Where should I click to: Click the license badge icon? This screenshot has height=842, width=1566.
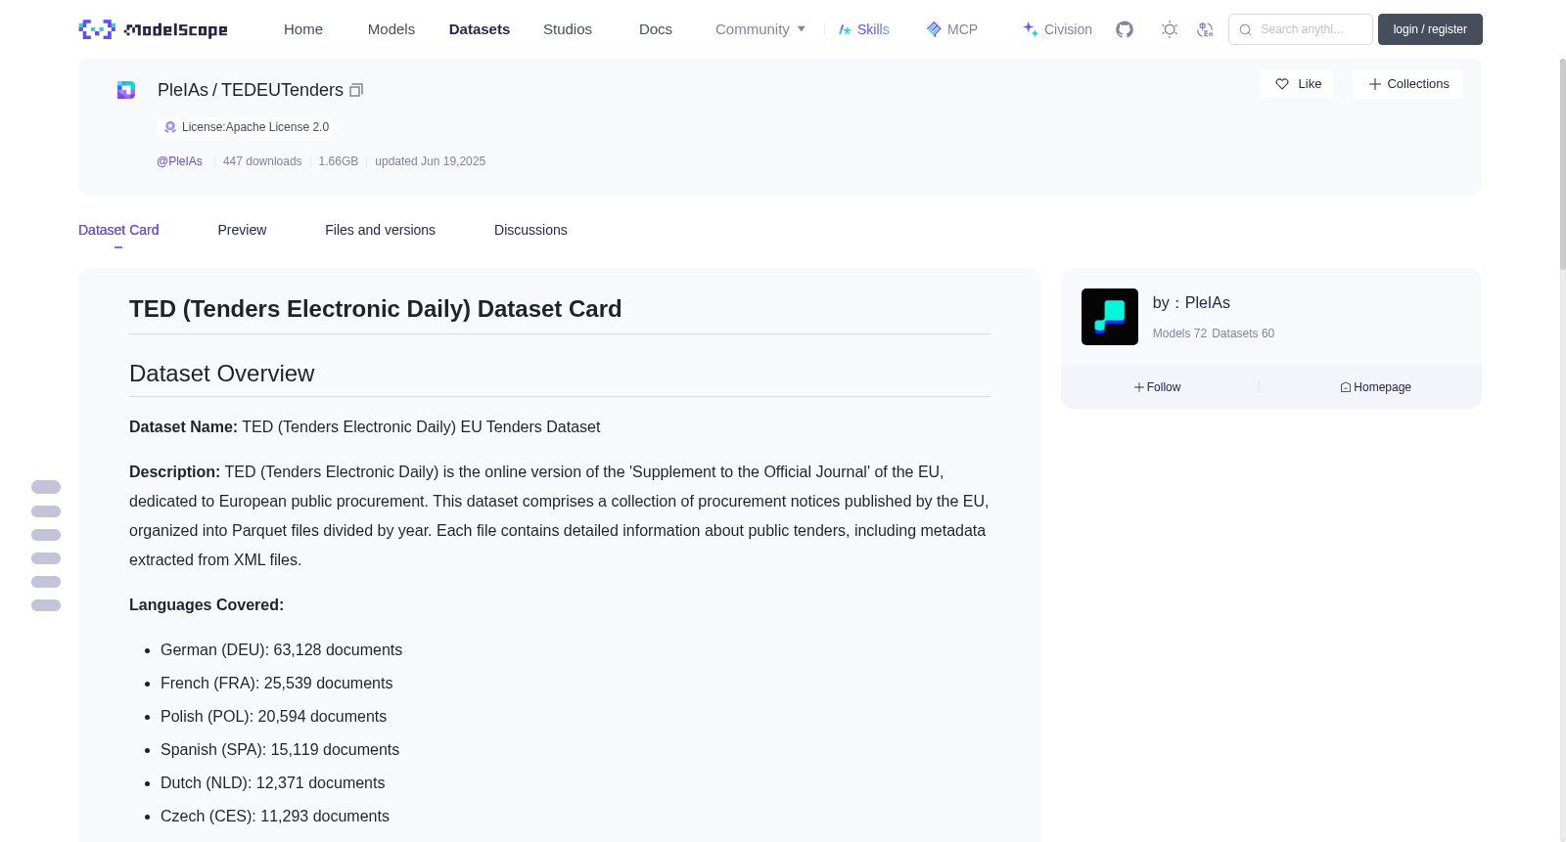(x=170, y=127)
